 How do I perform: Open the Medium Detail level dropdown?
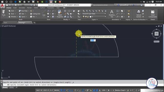click(x=121, y=90)
